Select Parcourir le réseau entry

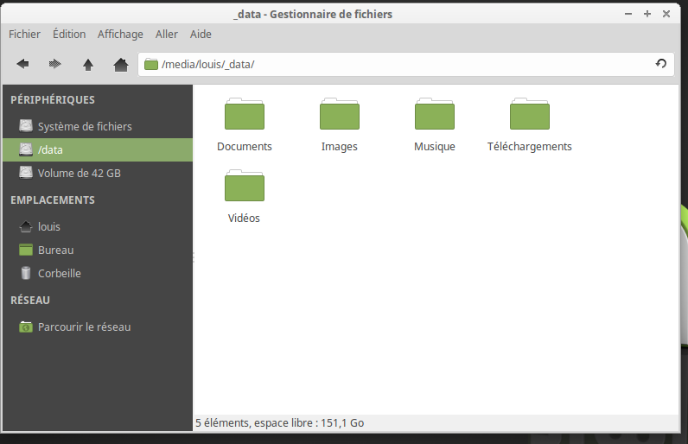click(98, 327)
